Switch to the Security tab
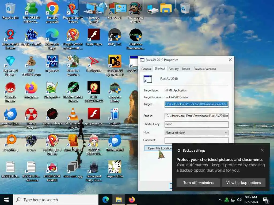The height and width of the screenshot is (205, 274). click(173, 69)
